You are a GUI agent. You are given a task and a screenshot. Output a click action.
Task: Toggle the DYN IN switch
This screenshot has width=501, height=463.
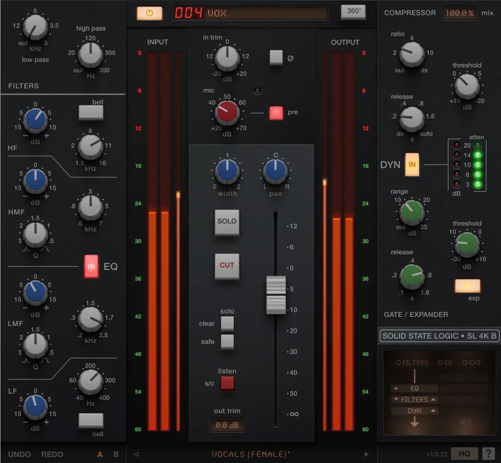pos(412,164)
